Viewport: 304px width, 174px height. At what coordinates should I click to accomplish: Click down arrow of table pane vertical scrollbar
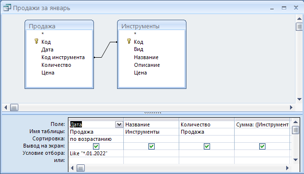pos(299,99)
